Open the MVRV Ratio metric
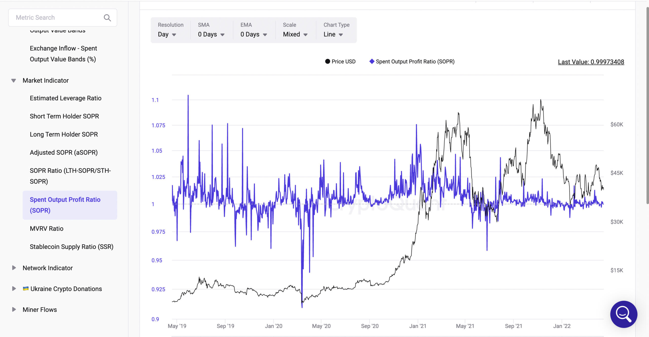Screen dimensions: 649x337 pyautogui.click(x=47, y=229)
